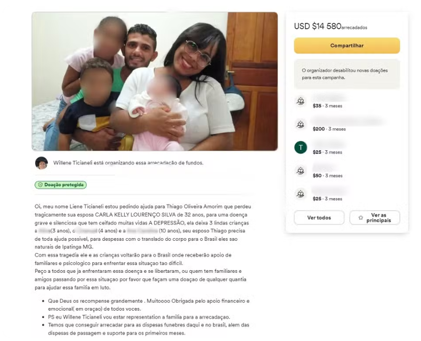Click the star icon in Ver as principais
Image resolution: width=421 pixels, height=341 pixels.
coord(361,218)
